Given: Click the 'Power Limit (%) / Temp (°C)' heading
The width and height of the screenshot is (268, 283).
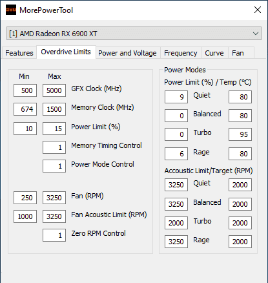Looking at the screenshot, I should tap(208, 82).
